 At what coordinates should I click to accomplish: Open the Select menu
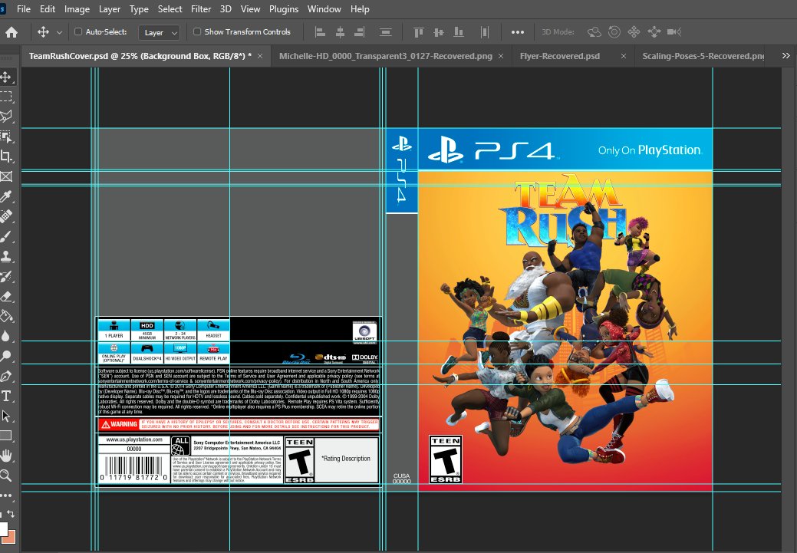(x=170, y=9)
